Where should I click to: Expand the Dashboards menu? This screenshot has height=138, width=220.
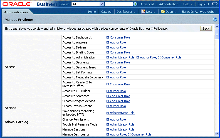(126, 12)
